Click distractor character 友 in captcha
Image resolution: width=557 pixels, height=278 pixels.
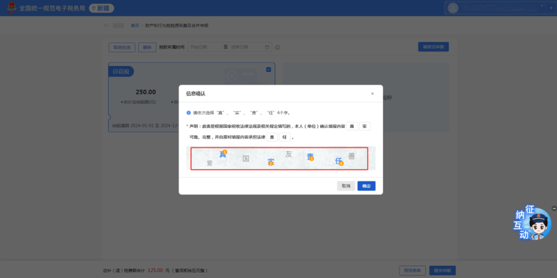pos(288,154)
